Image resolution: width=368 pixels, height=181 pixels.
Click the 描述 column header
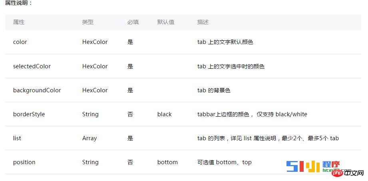coord(203,22)
